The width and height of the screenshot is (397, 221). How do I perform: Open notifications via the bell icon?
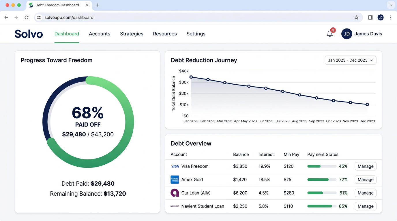[x=330, y=34]
